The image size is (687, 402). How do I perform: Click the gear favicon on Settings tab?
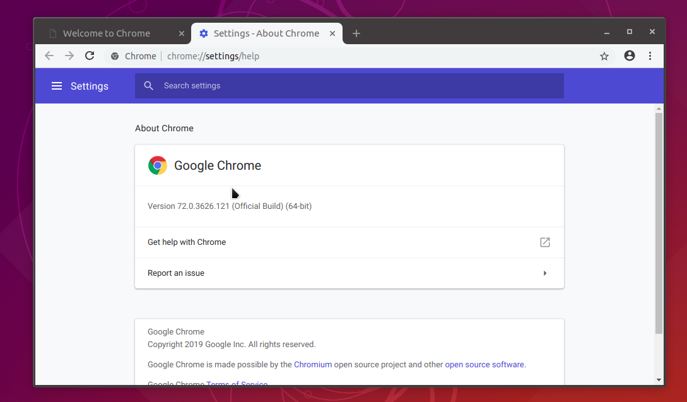(204, 33)
